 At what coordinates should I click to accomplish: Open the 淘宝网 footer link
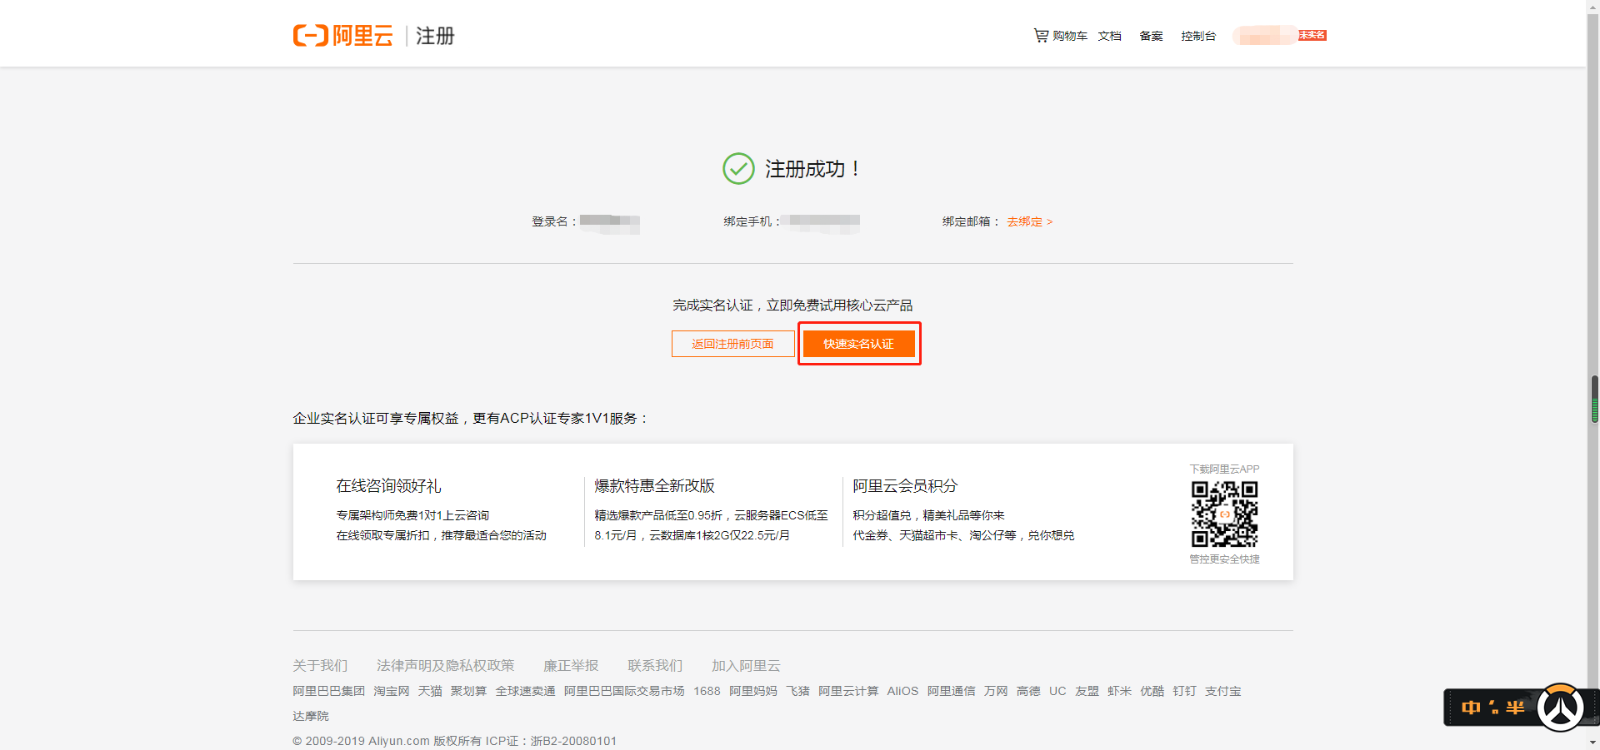[x=391, y=691]
